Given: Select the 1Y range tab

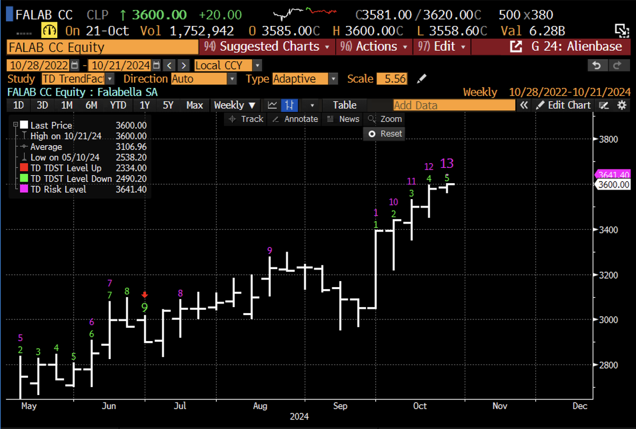Looking at the screenshot, I should (x=144, y=105).
